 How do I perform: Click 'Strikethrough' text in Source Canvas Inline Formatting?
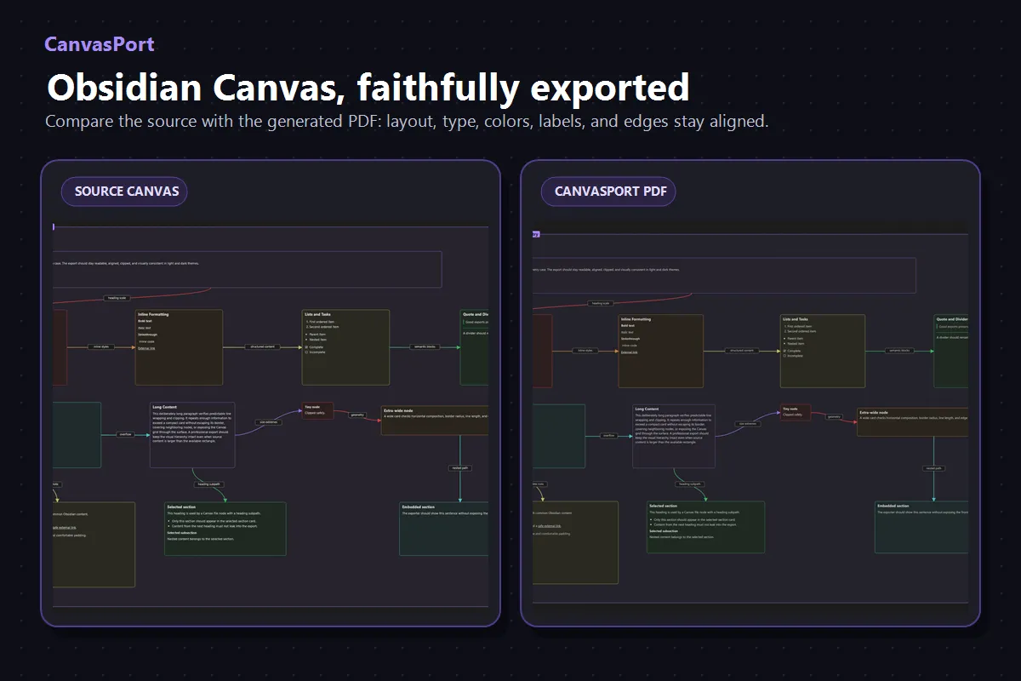pos(147,335)
